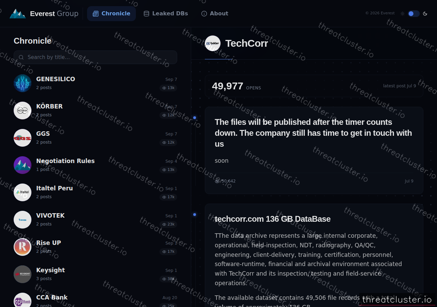The width and height of the screenshot is (437, 307).
Task: Click the GGS logo avatar
Action: (x=23, y=138)
